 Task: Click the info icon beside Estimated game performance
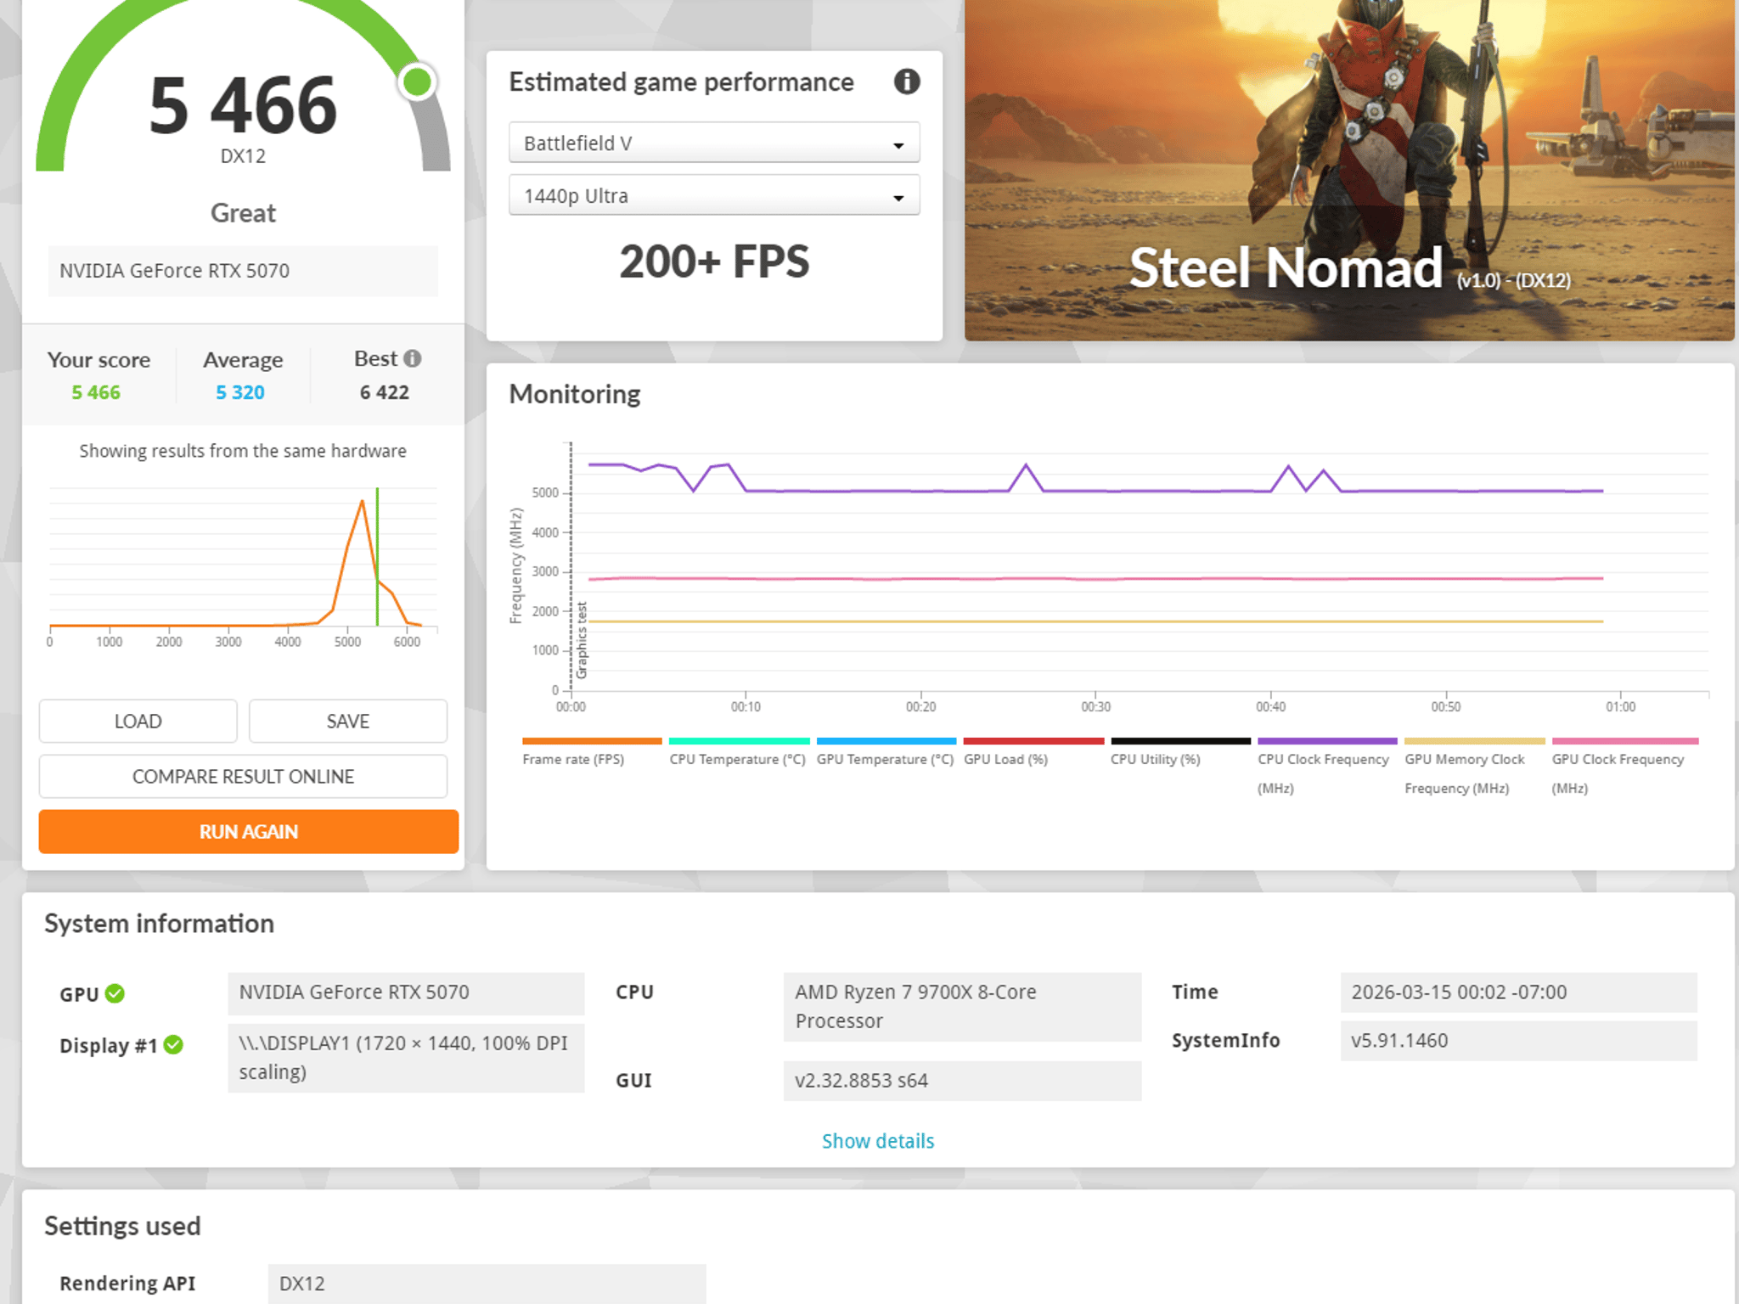[907, 81]
